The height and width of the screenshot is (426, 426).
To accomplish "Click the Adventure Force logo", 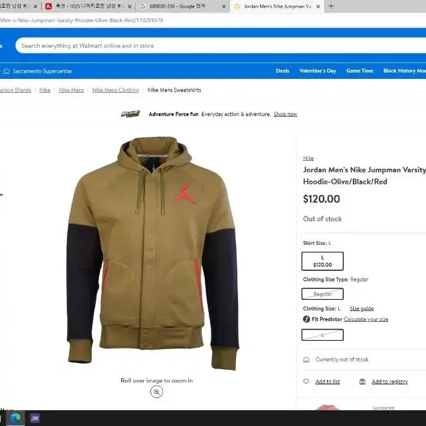I will [x=131, y=114].
